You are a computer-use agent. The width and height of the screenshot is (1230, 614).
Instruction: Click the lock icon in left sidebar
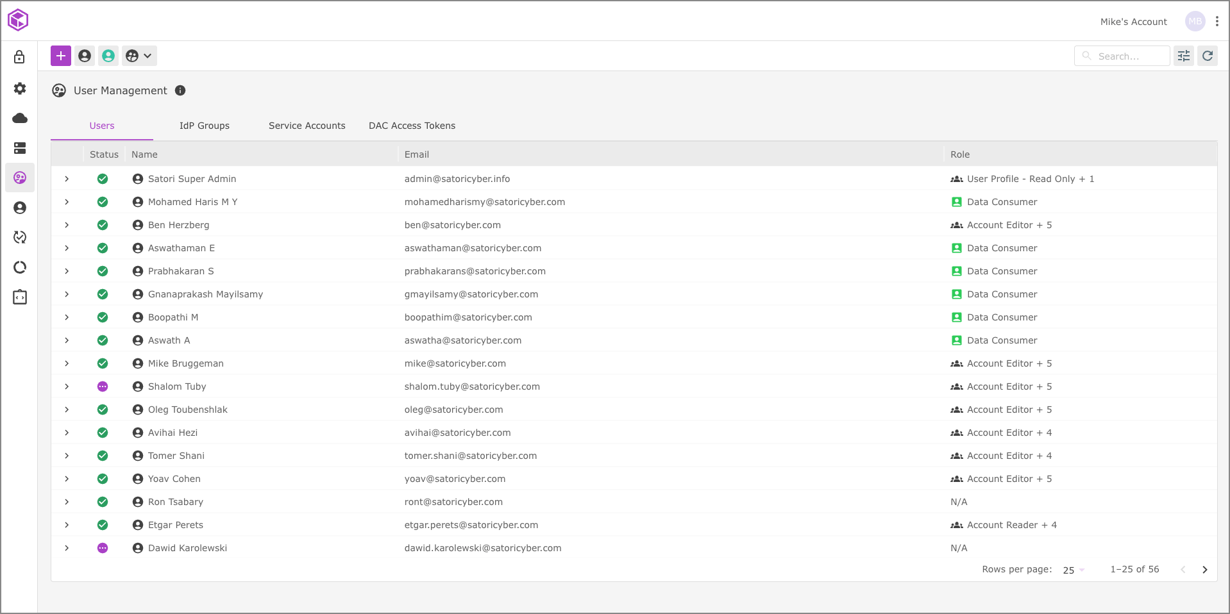[x=20, y=57]
